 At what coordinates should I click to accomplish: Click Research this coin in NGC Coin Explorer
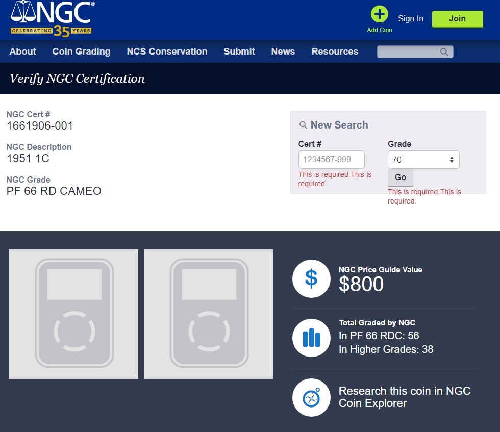404,397
